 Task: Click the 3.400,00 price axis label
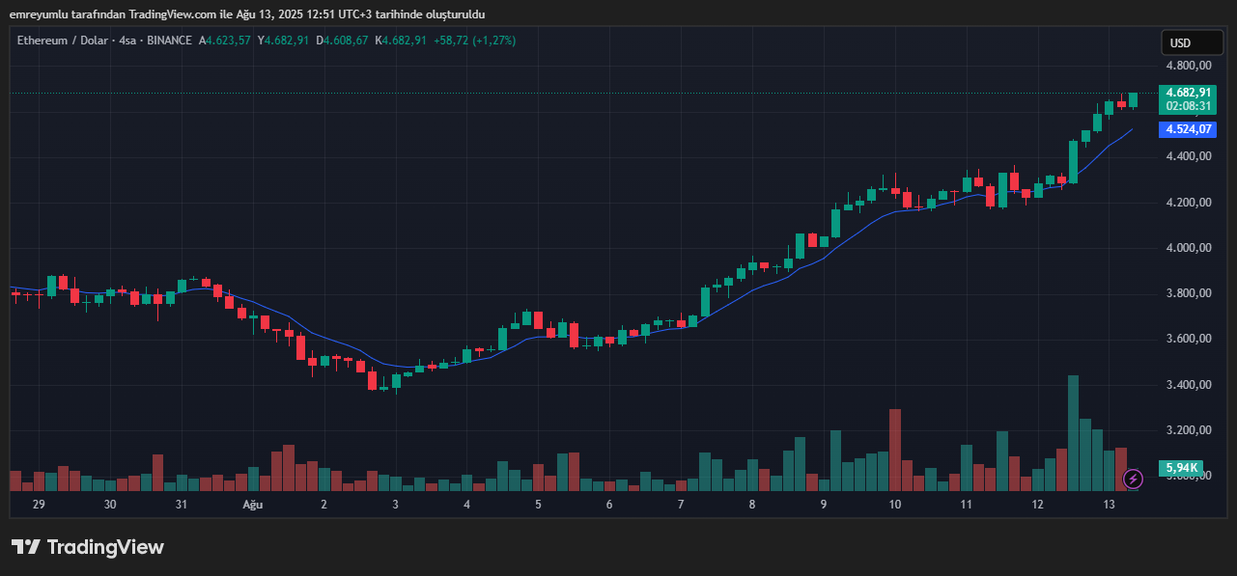click(1188, 385)
